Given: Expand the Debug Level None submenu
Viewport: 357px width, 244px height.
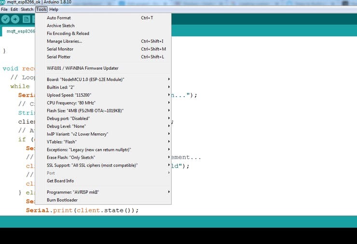Looking at the screenshot, I should [x=103, y=126].
